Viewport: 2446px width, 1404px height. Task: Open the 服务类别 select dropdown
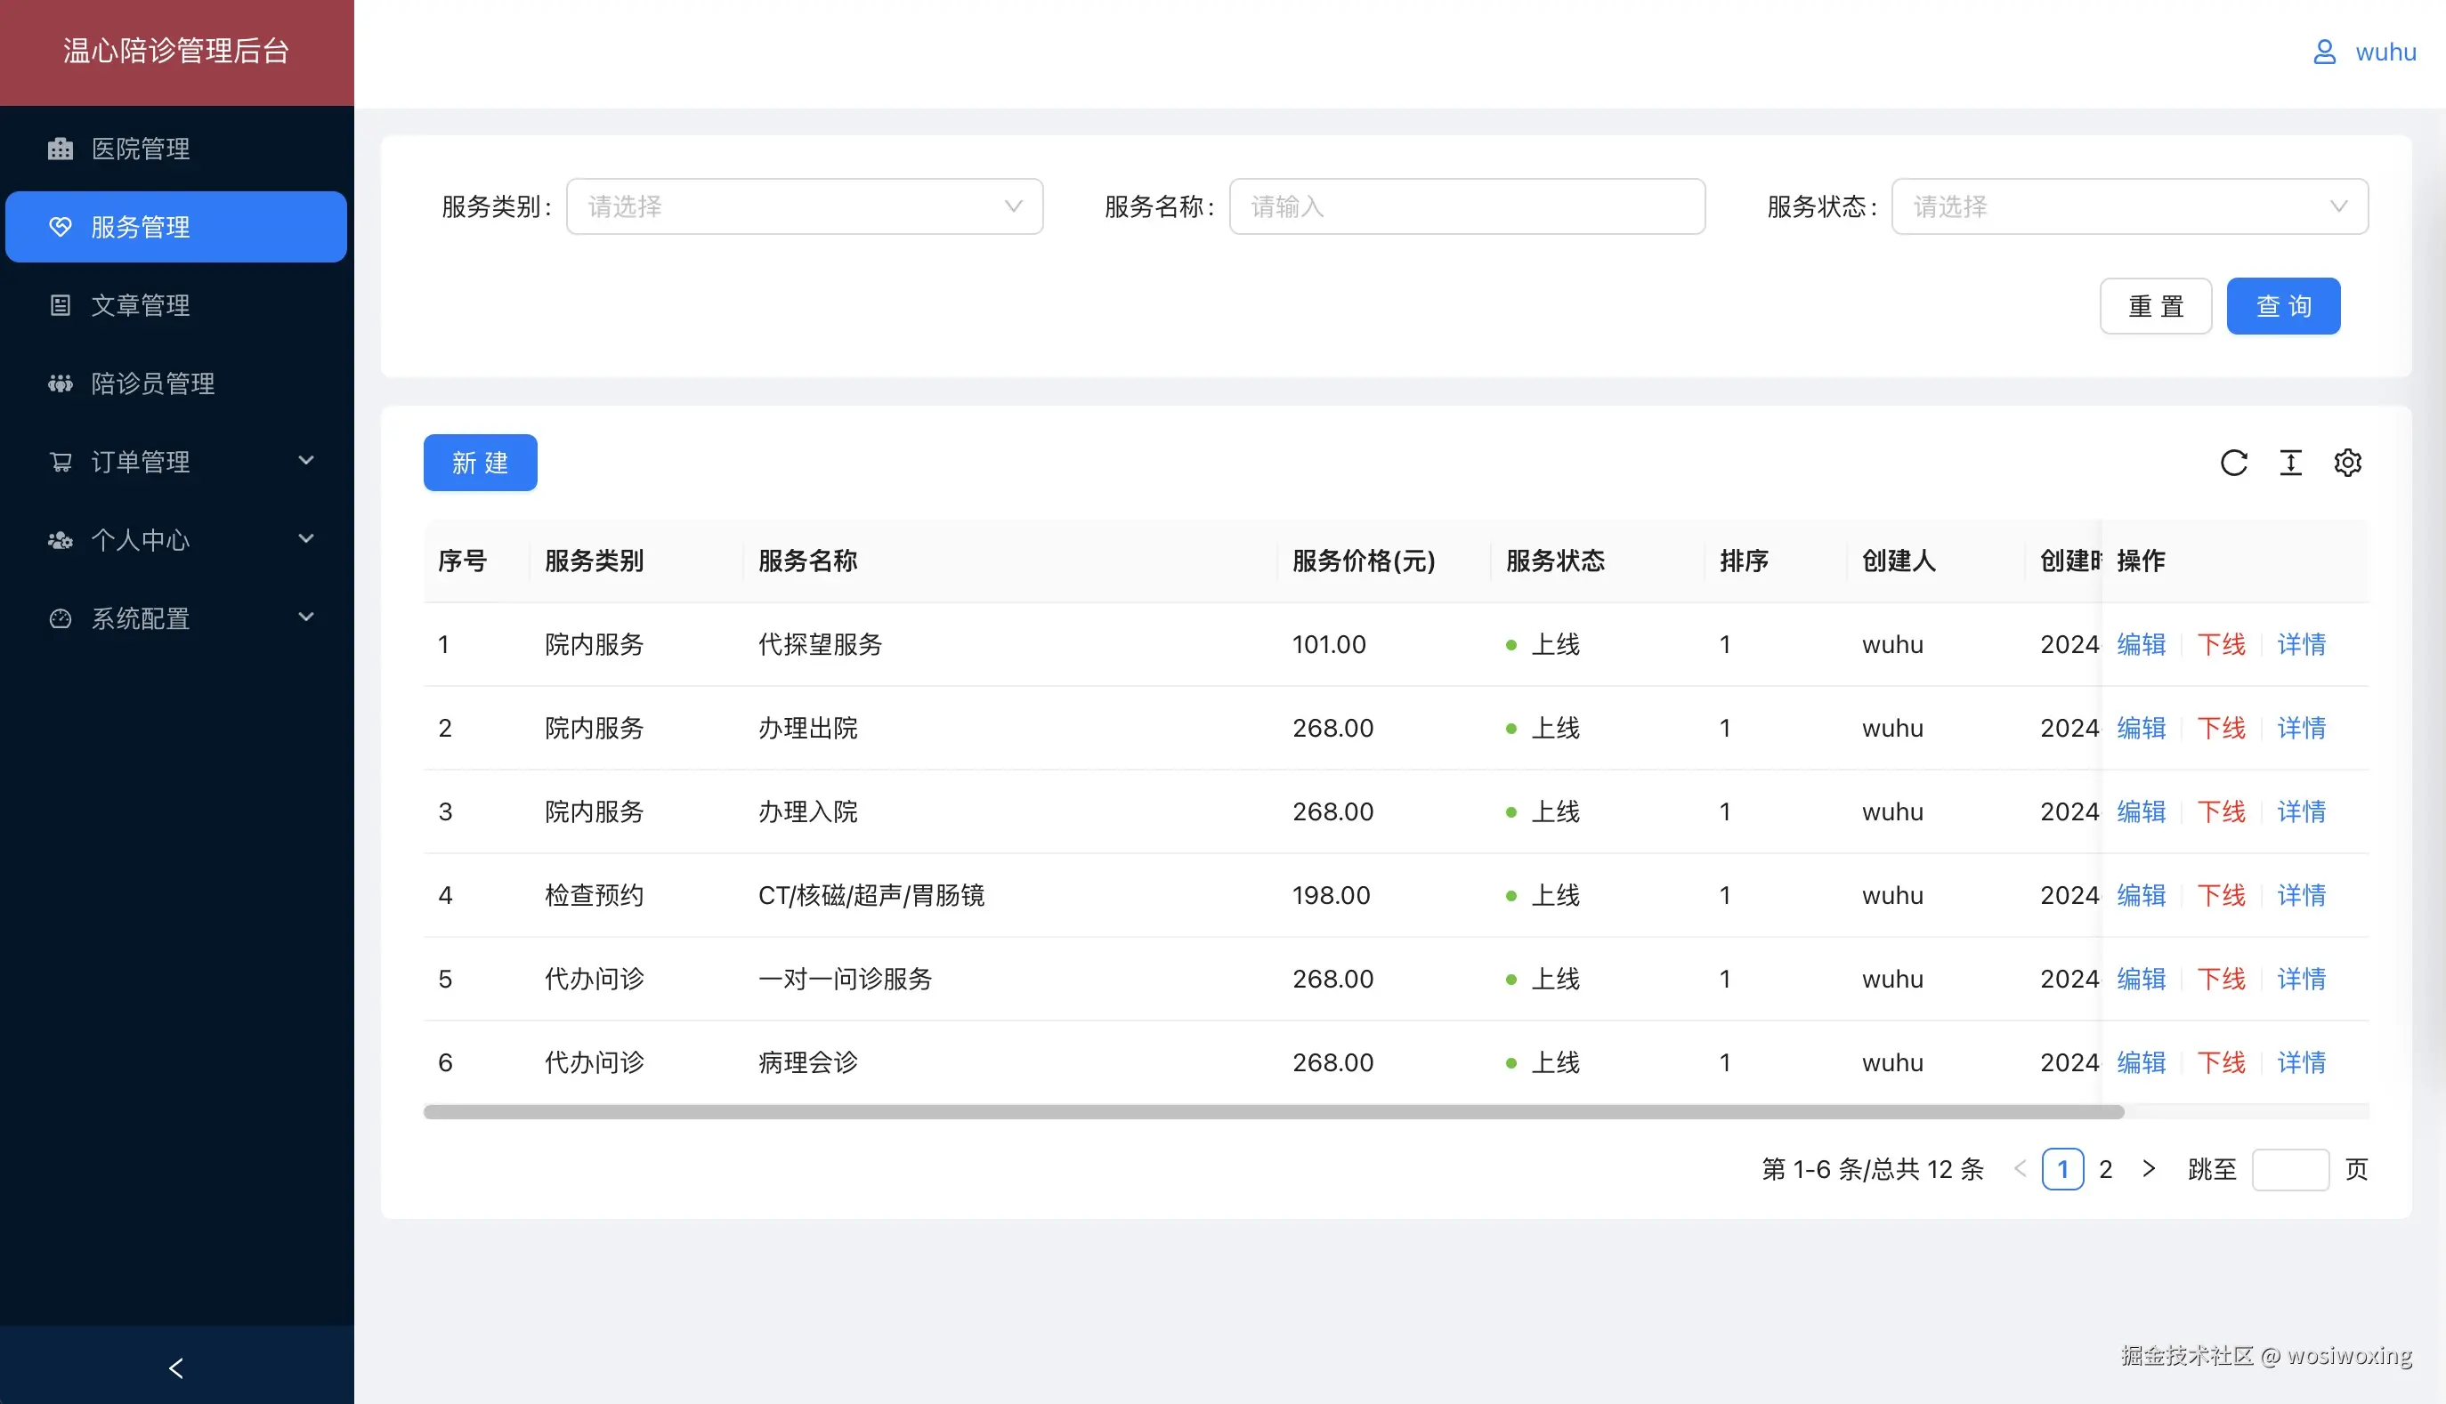(805, 206)
